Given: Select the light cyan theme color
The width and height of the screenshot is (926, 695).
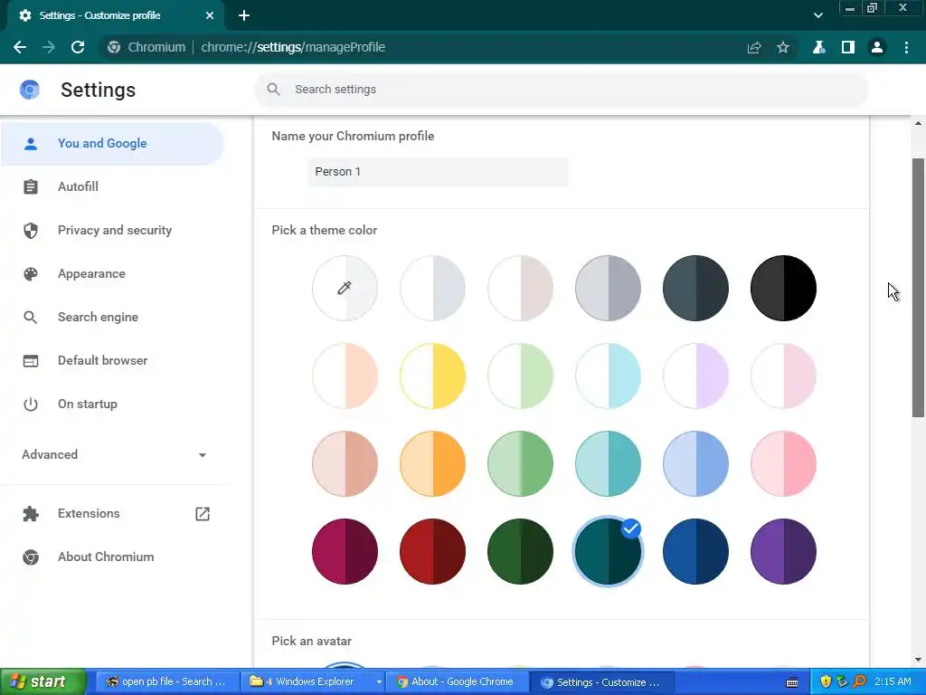Looking at the screenshot, I should 608,376.
